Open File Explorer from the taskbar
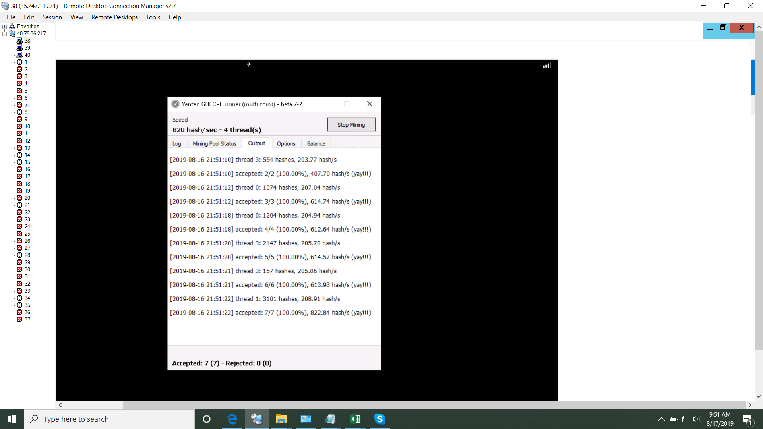This screenshot has height=429, width=763. tap(281, 419)
